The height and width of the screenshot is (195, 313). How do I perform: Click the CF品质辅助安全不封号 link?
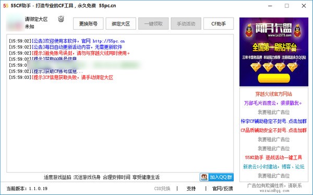coord(274,130)
